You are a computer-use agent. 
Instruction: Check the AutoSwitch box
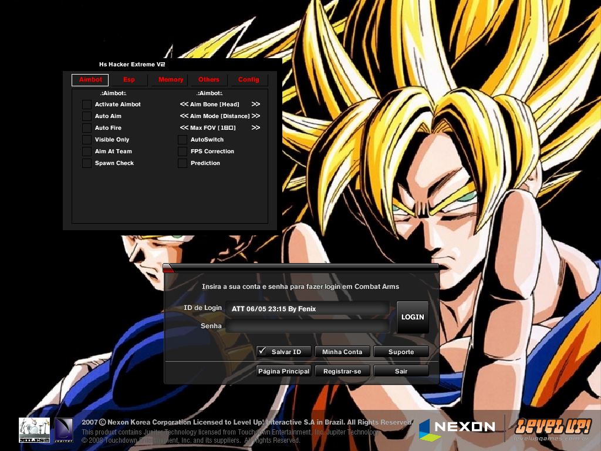(183, 140)
